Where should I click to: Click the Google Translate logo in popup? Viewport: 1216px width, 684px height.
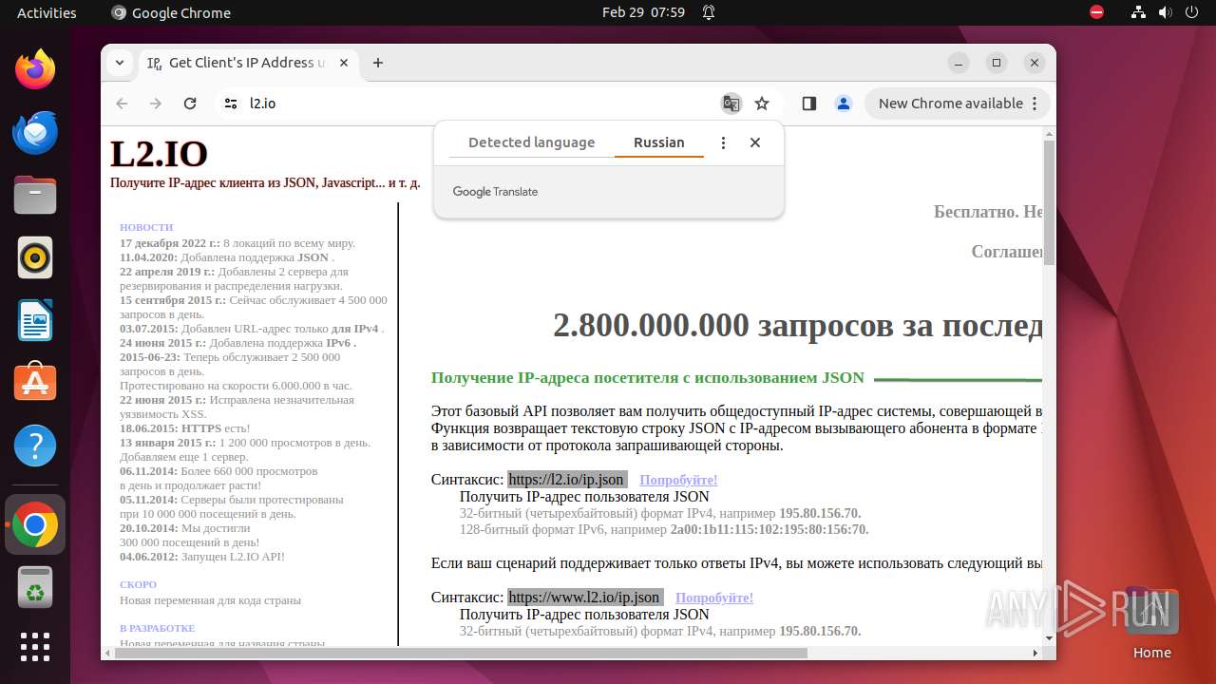pos(495,192)
